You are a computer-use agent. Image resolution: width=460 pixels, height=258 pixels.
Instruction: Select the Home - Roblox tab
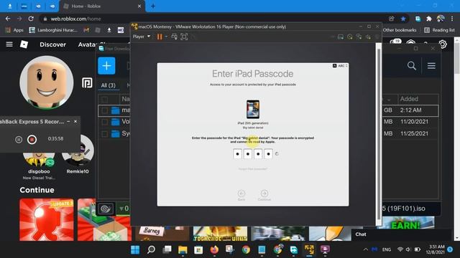pos(102,6)
